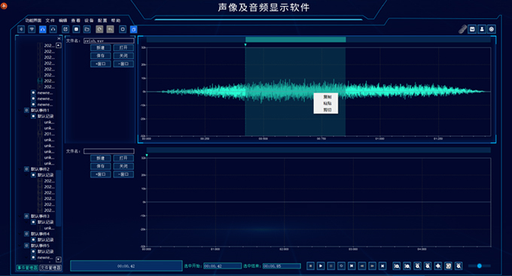Screen dimensions: 512x276
Task: Click 保存 button in upper file panel
Action: (100, 56)
